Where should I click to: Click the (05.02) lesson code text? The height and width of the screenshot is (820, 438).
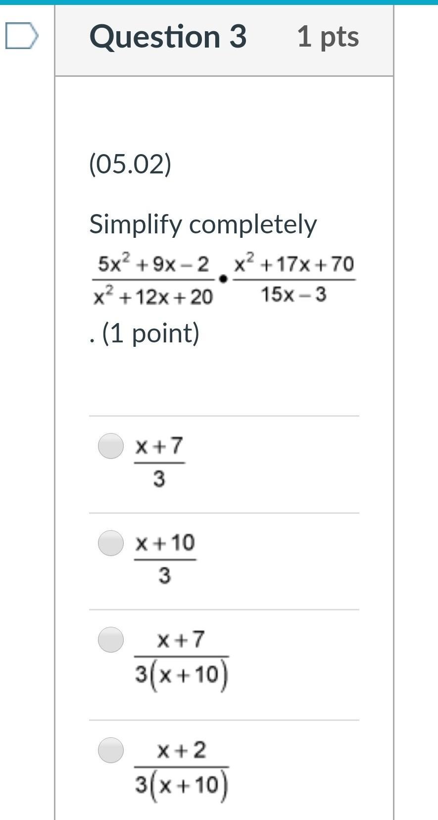(x=130, y=164)
